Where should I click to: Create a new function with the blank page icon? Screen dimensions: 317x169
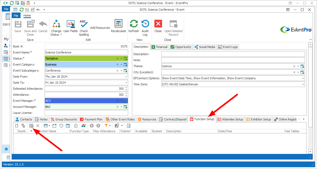(17, 126)
